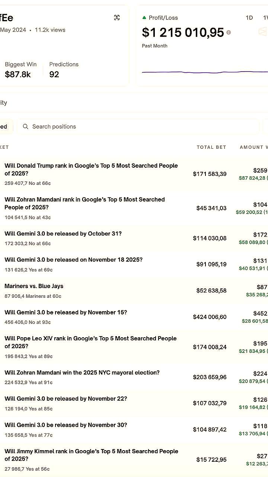Click the search magnifier icon
268x477 pixels.
25,127
